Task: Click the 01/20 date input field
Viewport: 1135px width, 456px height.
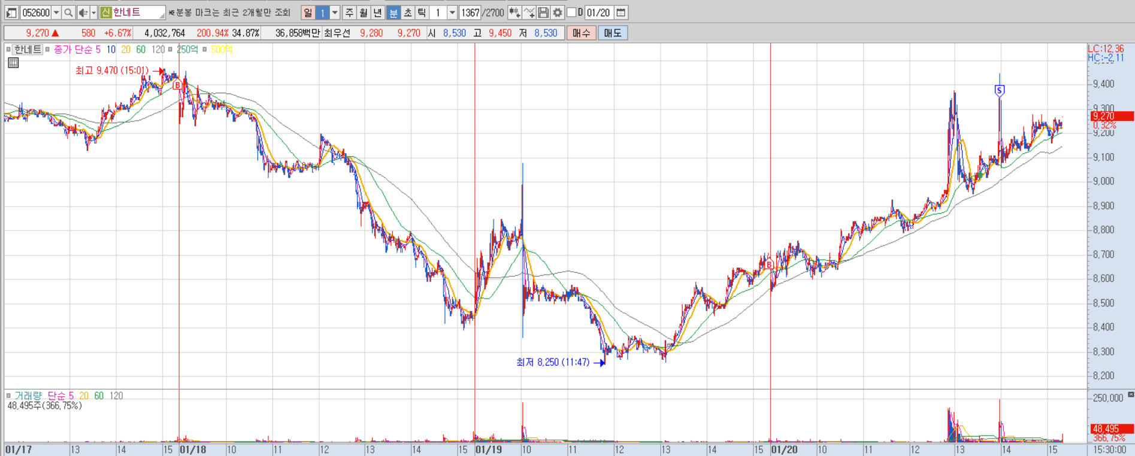Action: click(x=598, y=13)
